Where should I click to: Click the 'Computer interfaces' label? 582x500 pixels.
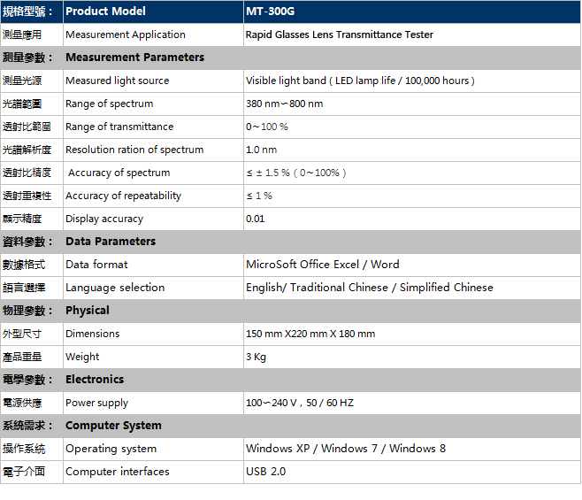click(118, 472)
